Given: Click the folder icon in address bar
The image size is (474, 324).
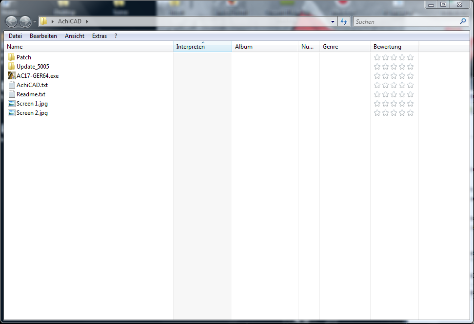Looking at the screenshot, I should coord(43,21).
